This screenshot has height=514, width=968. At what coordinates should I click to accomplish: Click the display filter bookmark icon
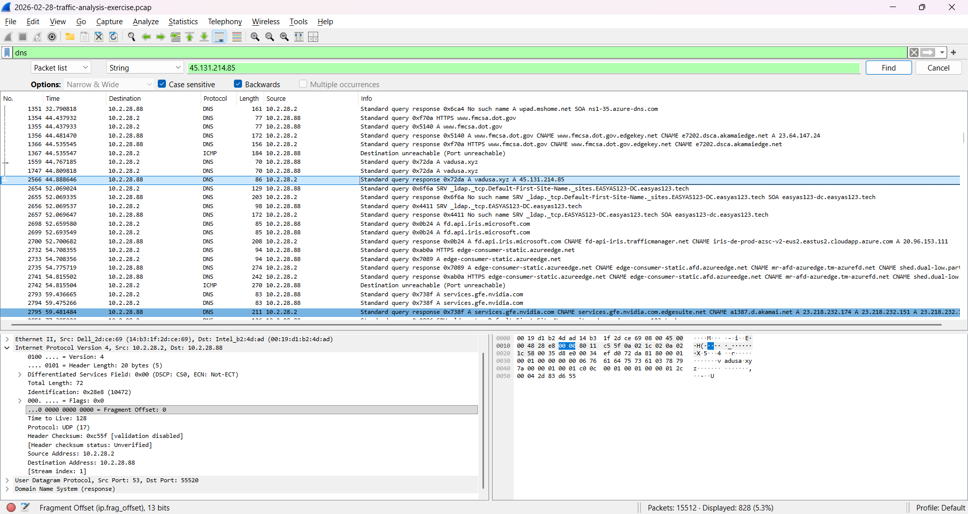tap(7, 52)
